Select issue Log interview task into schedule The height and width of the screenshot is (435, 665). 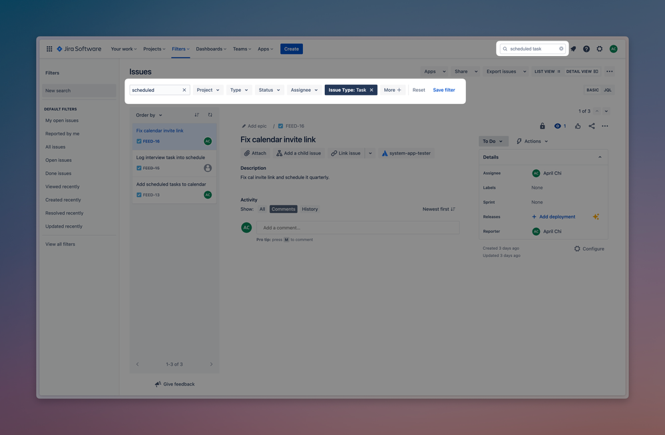(x=174, y=163)
